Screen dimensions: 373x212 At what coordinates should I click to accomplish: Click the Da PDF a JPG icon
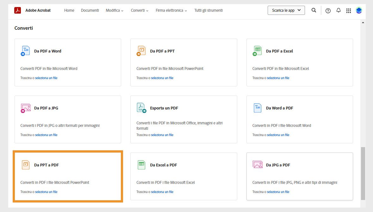(x=25, y=108)
